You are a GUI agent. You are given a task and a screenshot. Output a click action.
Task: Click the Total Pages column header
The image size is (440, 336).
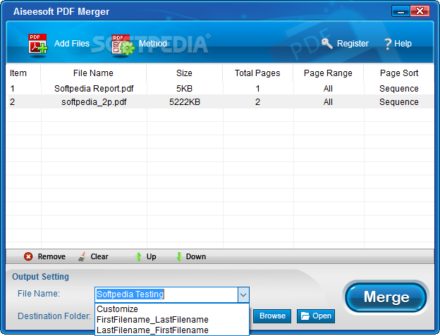click(x=257, y=73)
